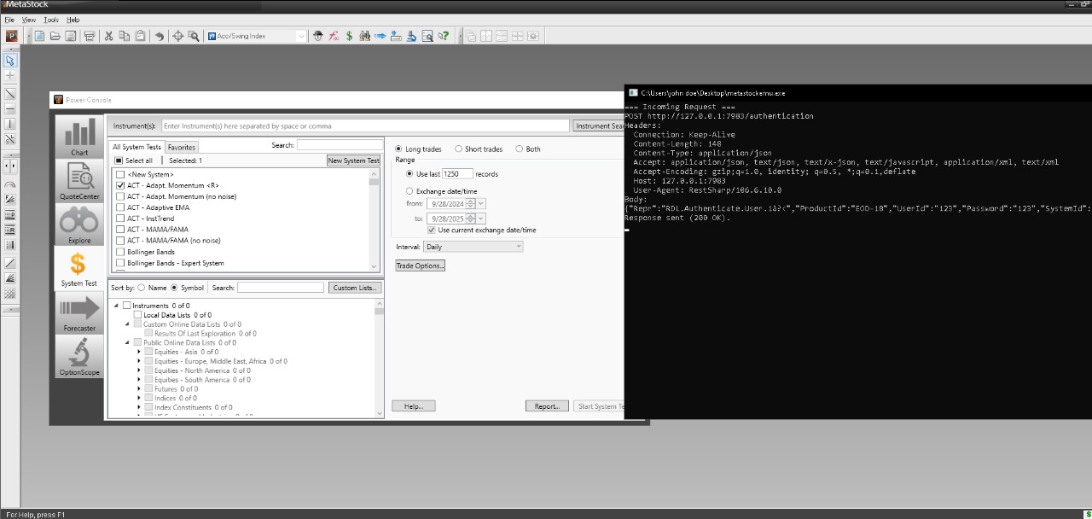Click the Cut scissors toolbar icon

pos(108,36)
